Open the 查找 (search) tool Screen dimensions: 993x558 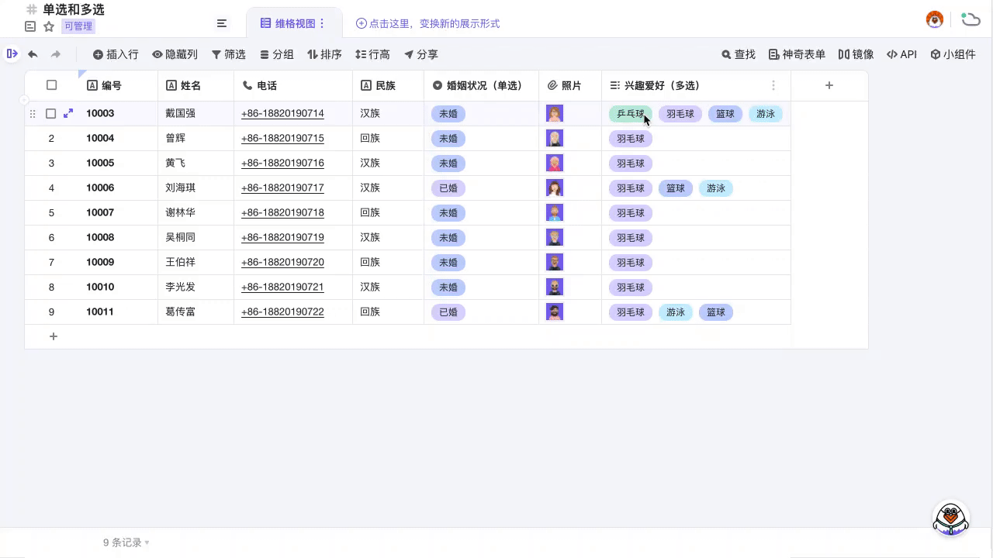point(738,54)
